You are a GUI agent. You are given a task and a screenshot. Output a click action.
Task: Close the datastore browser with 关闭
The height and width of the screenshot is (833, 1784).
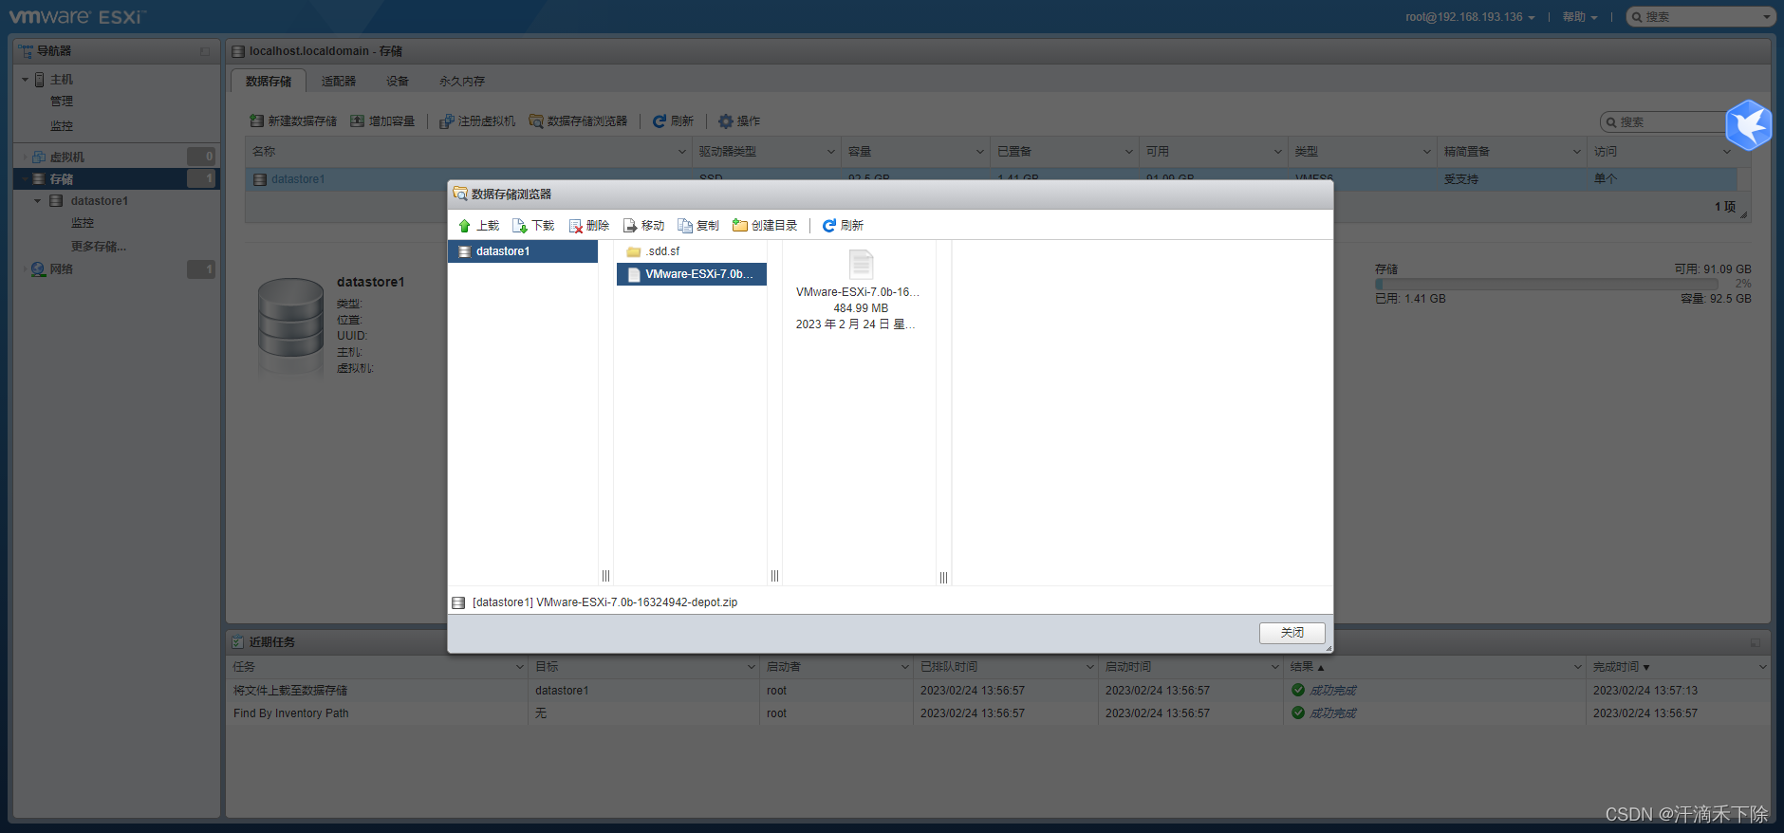coord(1292,633)
